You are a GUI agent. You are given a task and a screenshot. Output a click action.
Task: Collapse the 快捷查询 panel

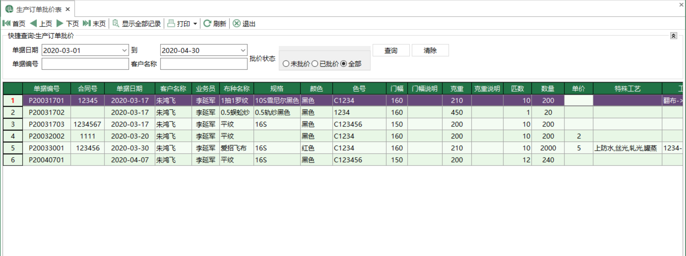[673, 36]
